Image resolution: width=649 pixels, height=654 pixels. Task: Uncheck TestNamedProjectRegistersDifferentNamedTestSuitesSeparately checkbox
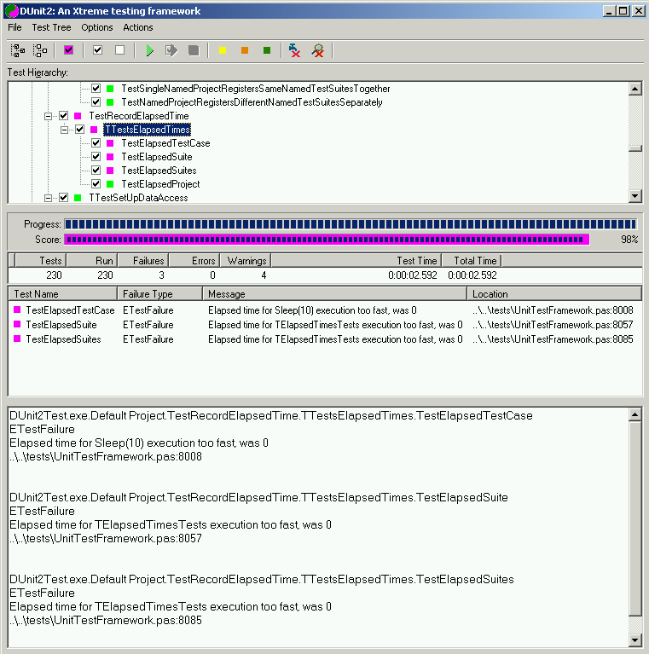[96, 102]
